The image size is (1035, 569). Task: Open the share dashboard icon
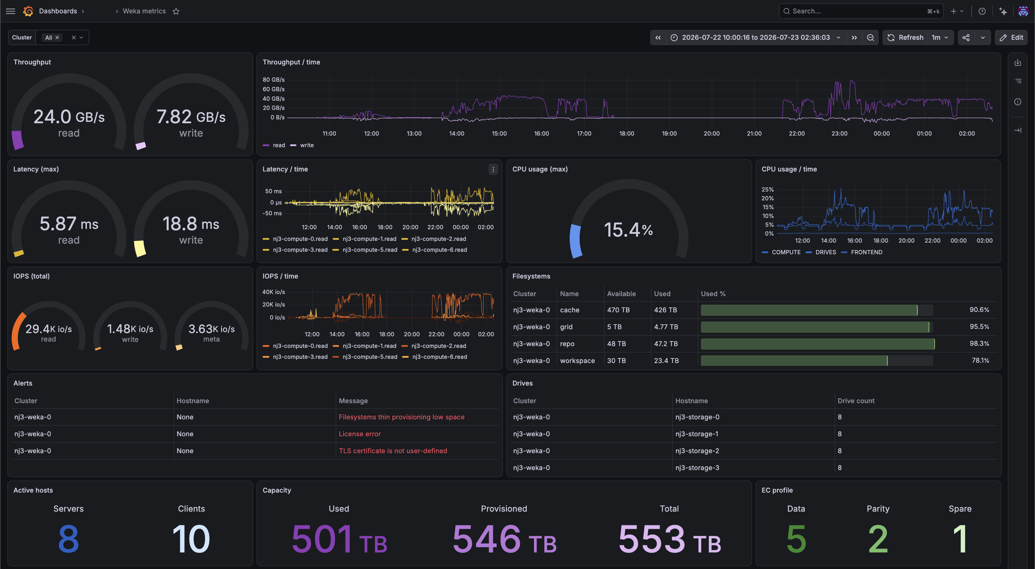pyautogui.click(x=966, y=37)
